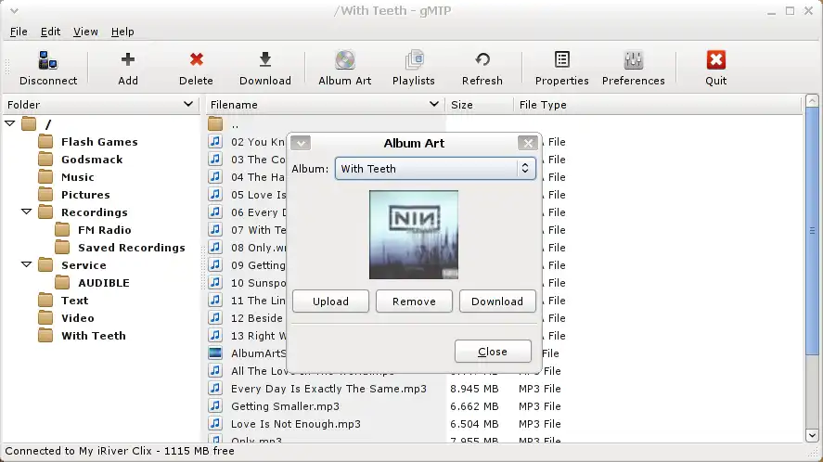Select the Godsmack folder icon
This screenshot has width=823, height=462.
click(x=45, y=159)
